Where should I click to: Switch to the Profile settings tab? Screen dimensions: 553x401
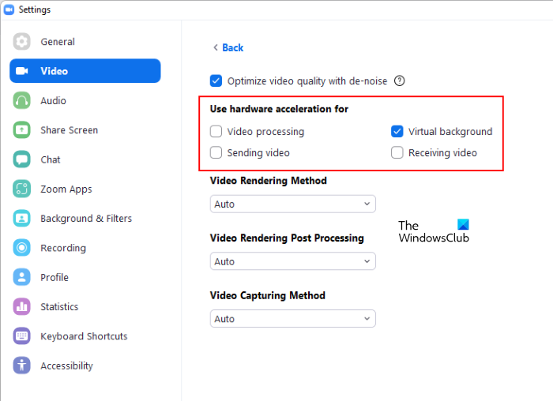[55, 278]
